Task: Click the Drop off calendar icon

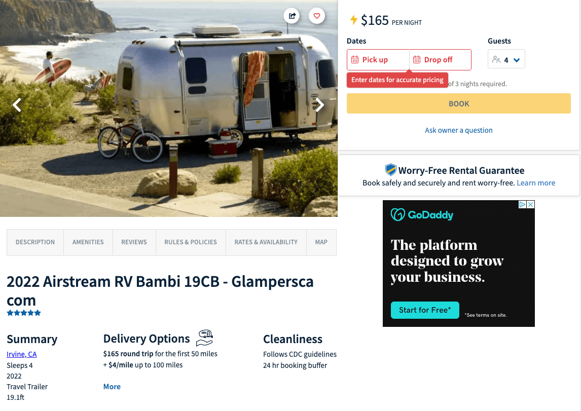Action: pyautogui.click(x=417, y=60)
